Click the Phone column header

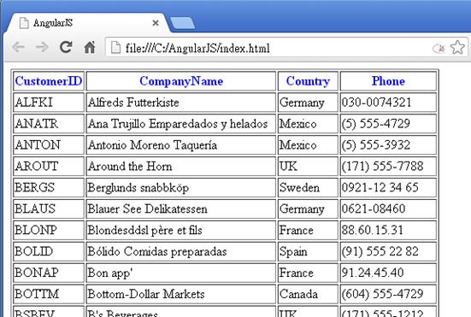click(388, 81)
